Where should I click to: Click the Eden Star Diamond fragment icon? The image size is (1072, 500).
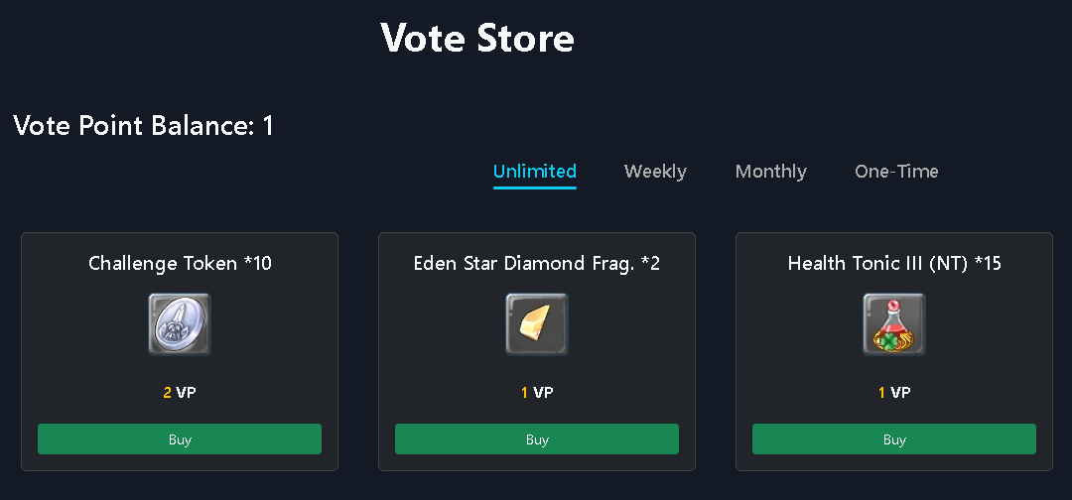tap(537, 324)
